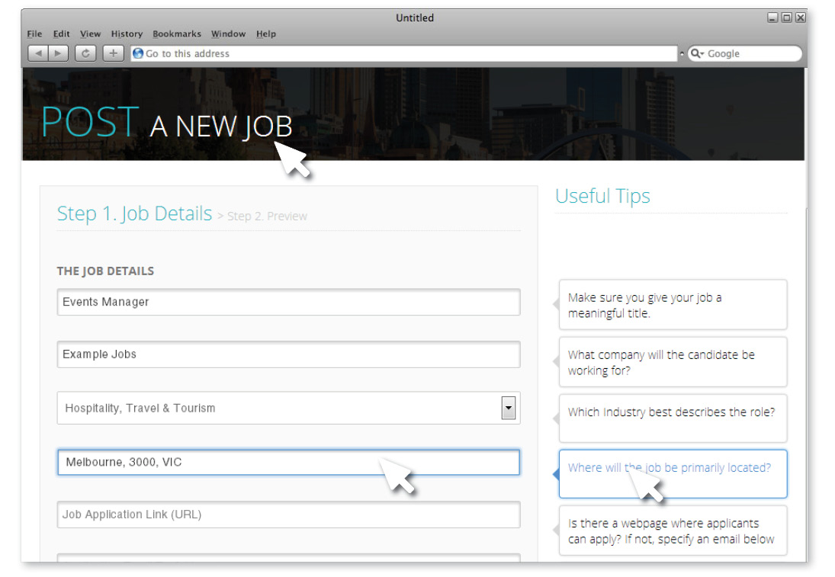835x577 pixels.
Task: Open the Bookmarks menu
Action: 177,34
